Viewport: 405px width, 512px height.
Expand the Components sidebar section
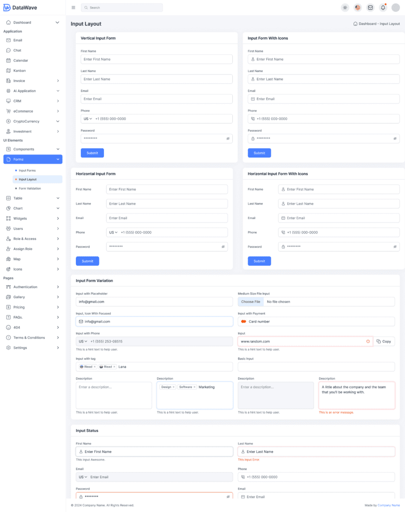click(x=32, y=149)
